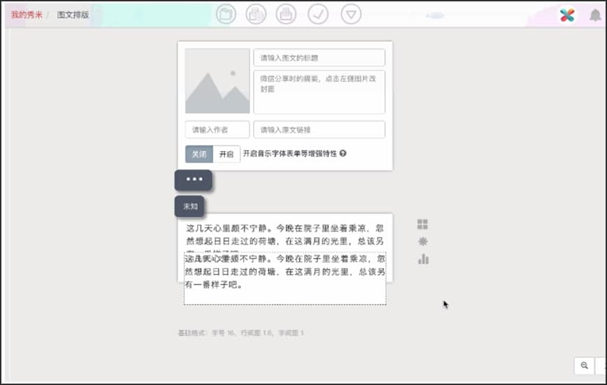
Task: Focus the author input field
Action: click(217, 130)
